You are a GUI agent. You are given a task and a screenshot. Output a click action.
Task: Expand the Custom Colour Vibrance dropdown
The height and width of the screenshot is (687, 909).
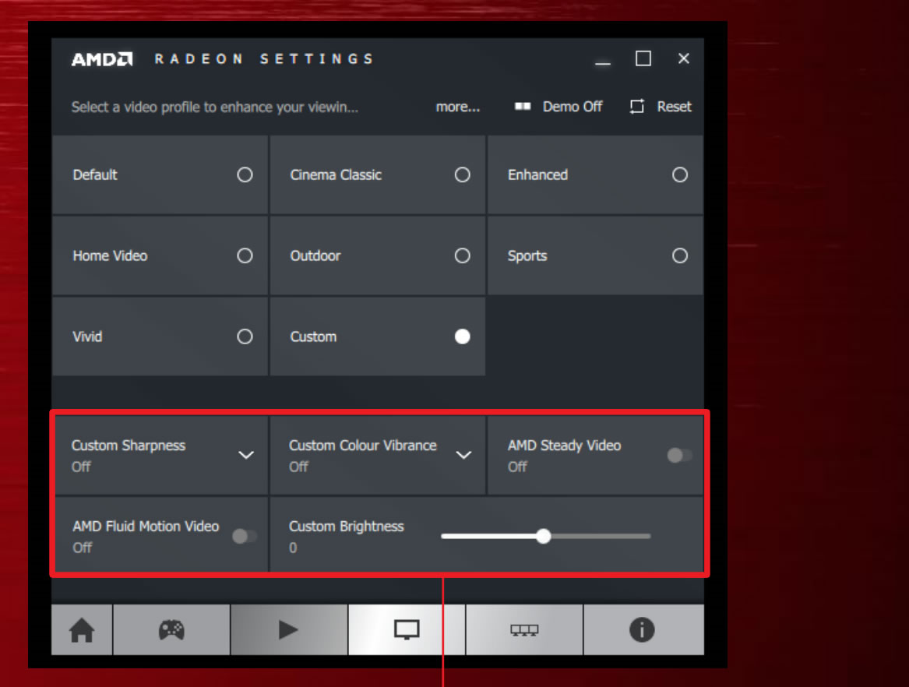point(463,455)
